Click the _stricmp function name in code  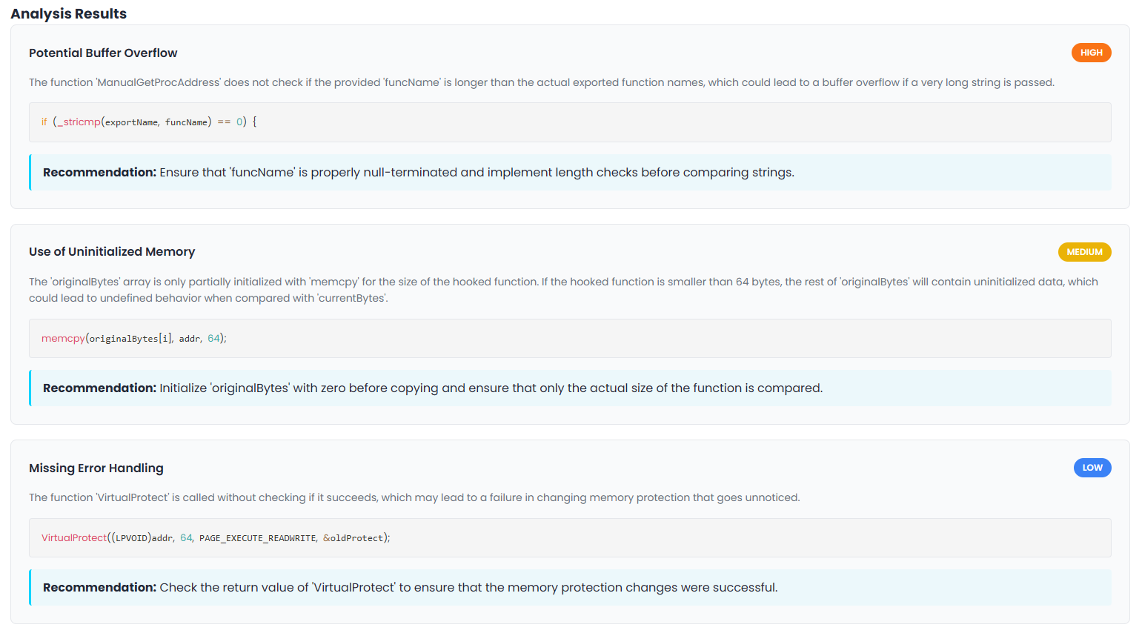79,122
